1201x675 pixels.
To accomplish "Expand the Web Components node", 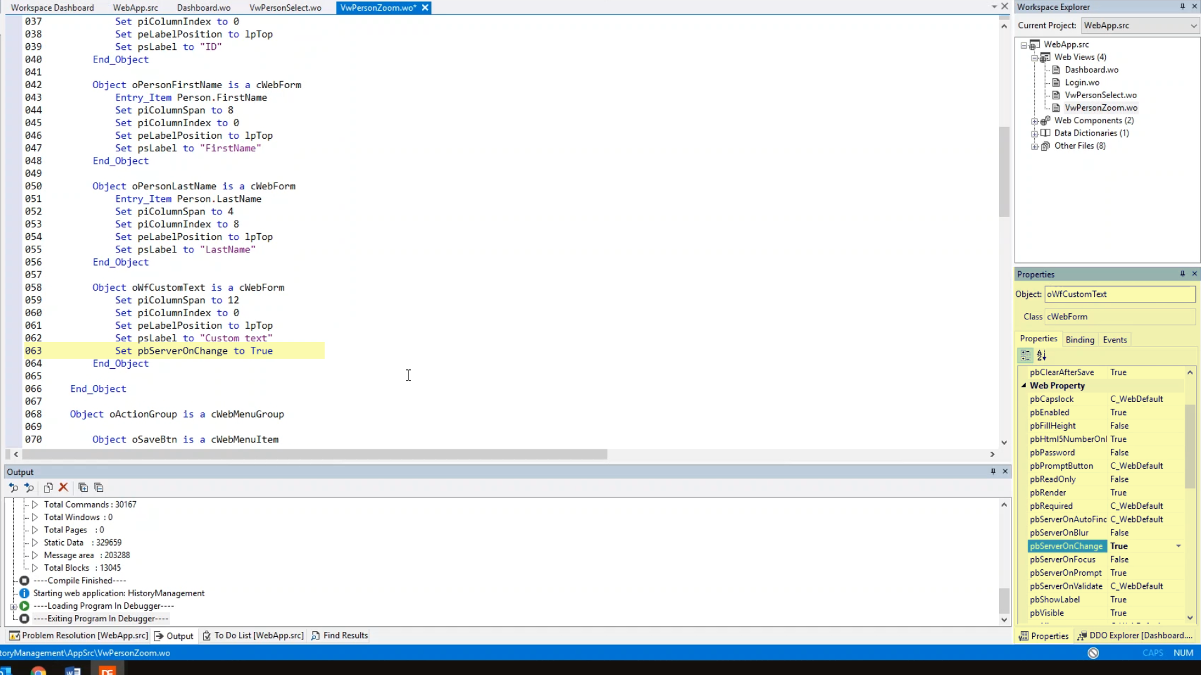I will [x=1035, y=121].
